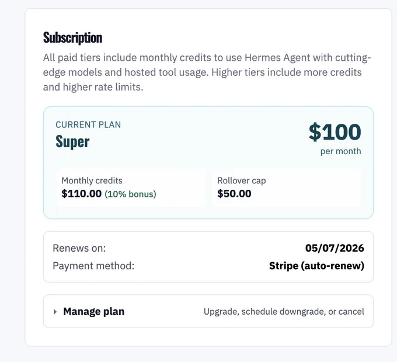This screenshot has height=362, width=397.
Task: Click the Payment method label
Action: click(x=93, y=266)
